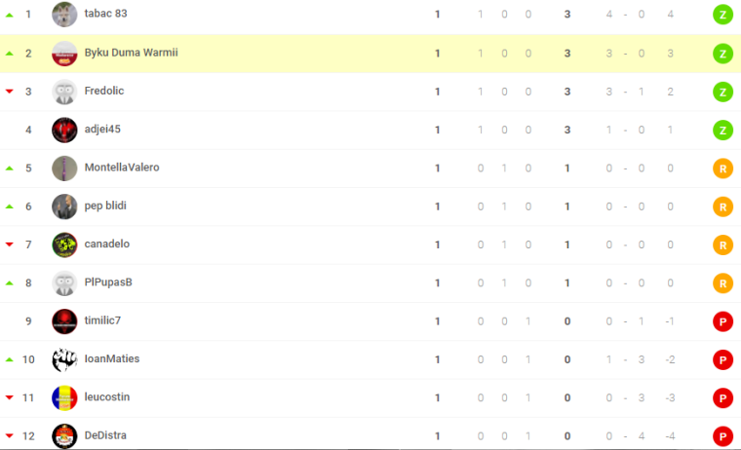Viewport: 741px width, 450px height.
Task: Open leucostin's flag avatar
Action: (x=64, y=397)
